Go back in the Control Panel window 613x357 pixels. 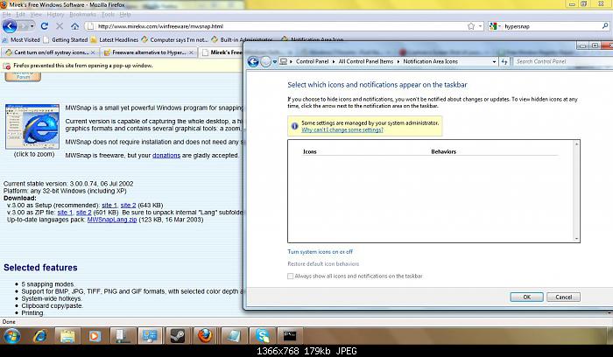click(x=253, y=62)
